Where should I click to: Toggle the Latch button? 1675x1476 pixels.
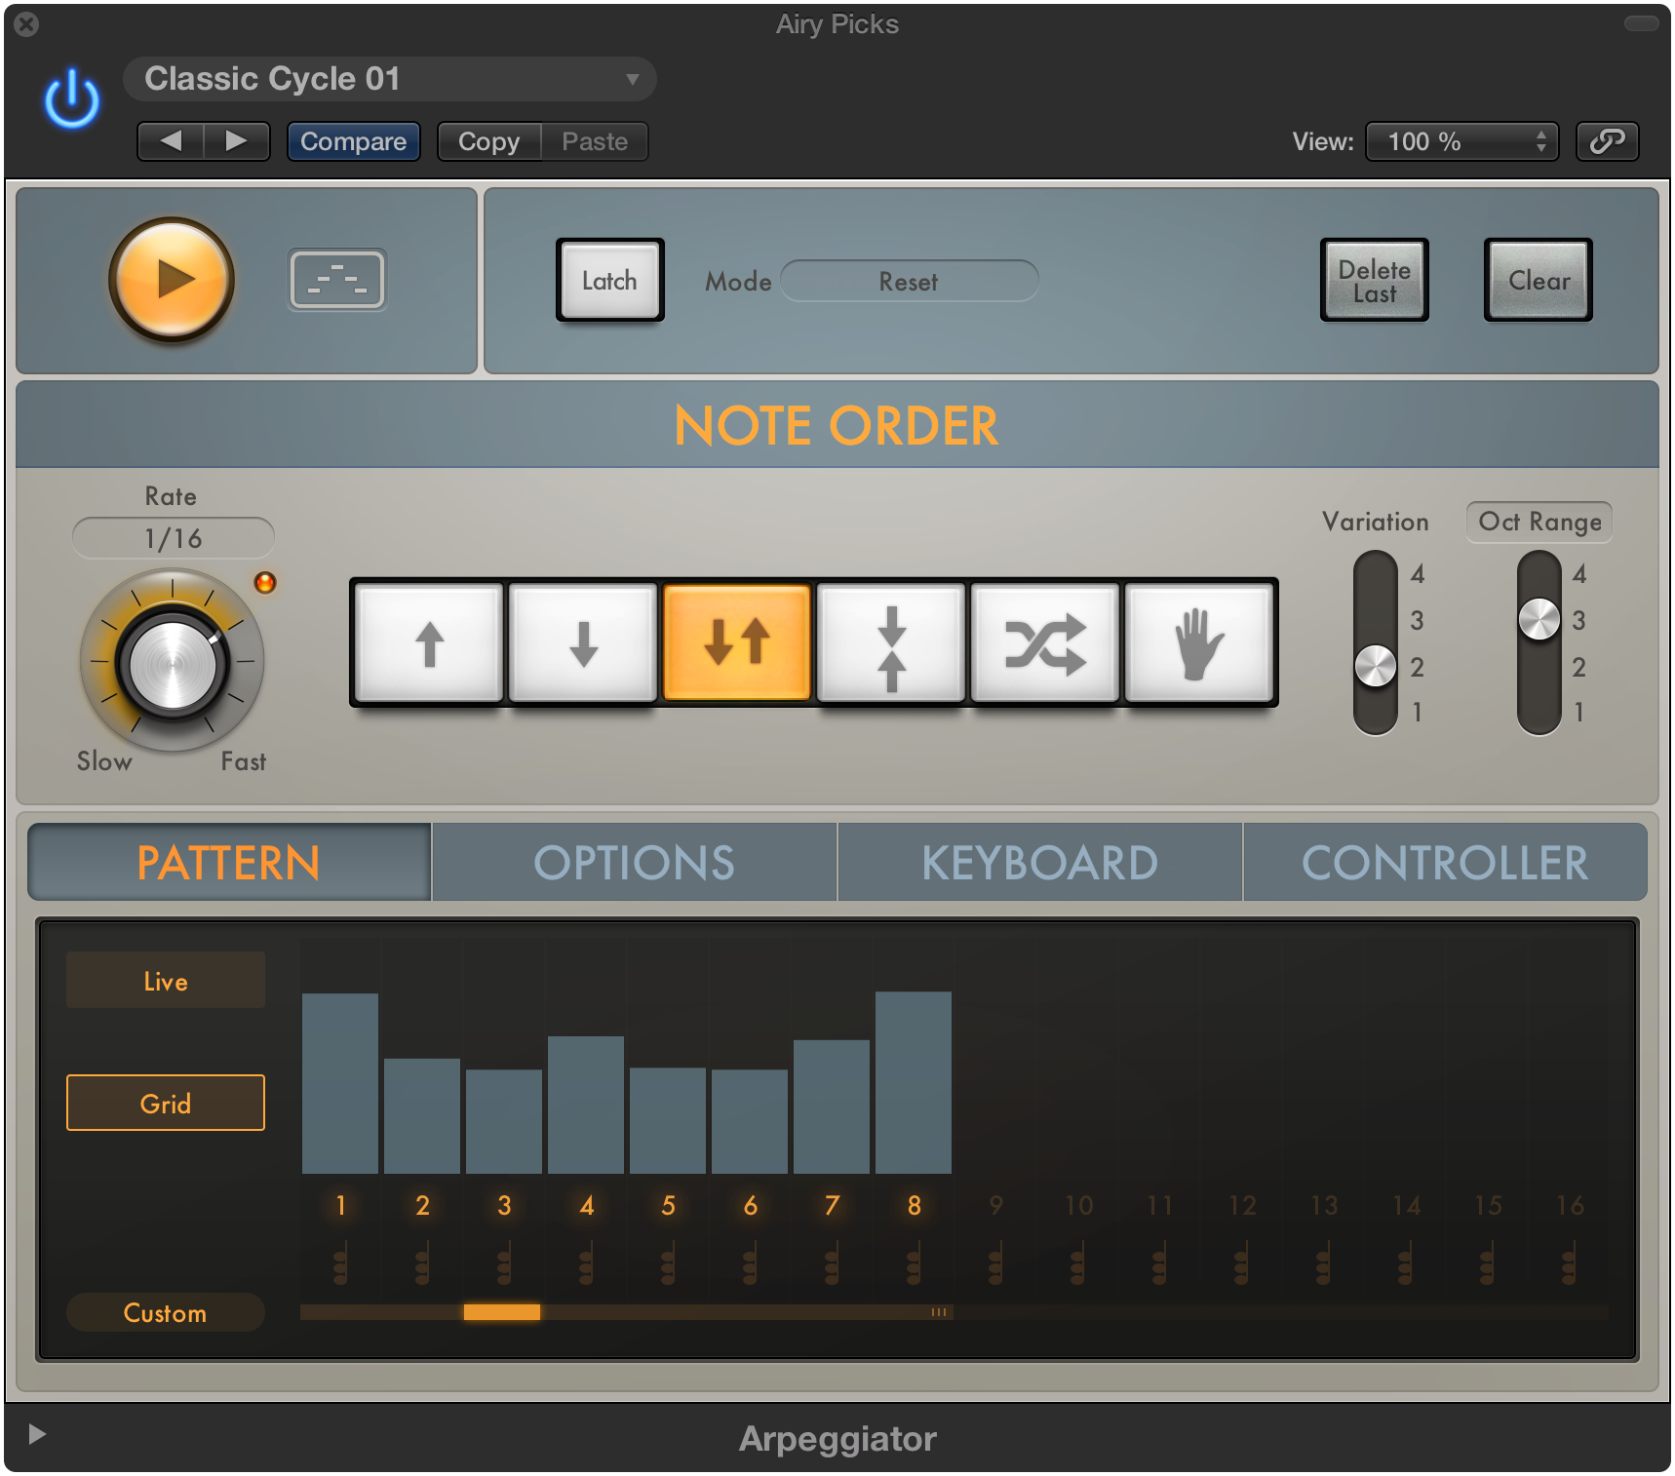tap(610, 280)
